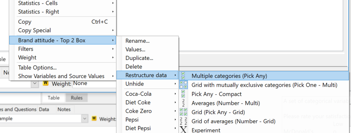This screenshot has height=133, width=351.
Task: Expand the Coca-Cola submenu
Action: click(147, 94)
